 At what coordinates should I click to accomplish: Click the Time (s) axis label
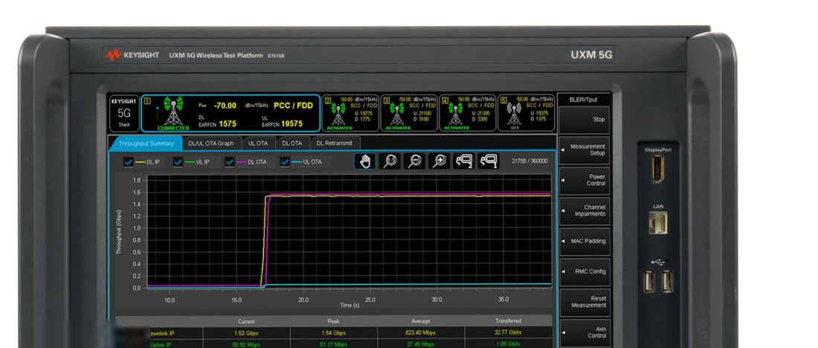[350, 305]
